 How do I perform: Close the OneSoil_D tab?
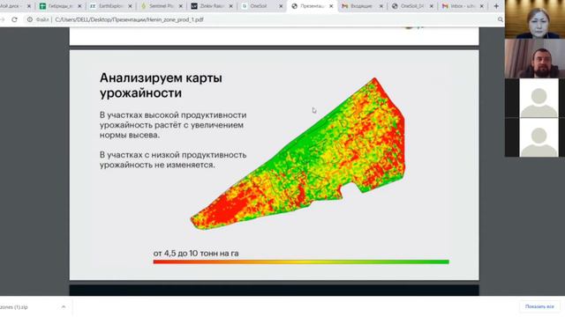(432, 6)
